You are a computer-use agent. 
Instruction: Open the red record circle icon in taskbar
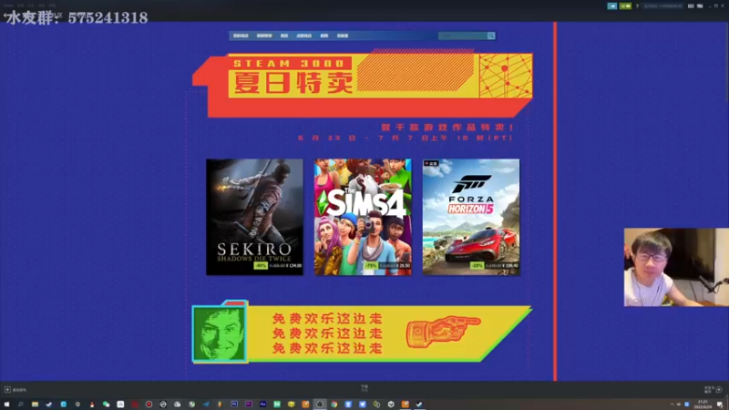(149, 405)
